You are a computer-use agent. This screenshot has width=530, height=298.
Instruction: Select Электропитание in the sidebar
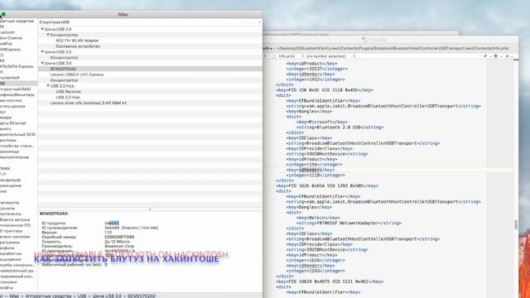point(14,157)
